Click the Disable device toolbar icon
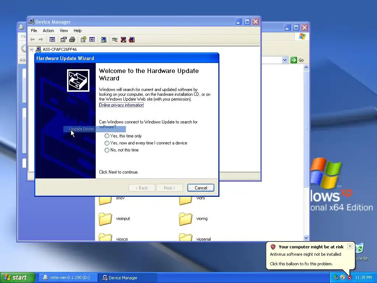377x283 pixels. coord(132,39)
